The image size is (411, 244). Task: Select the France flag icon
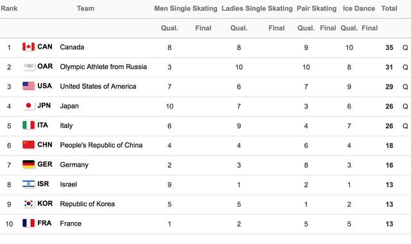[28, 224]
